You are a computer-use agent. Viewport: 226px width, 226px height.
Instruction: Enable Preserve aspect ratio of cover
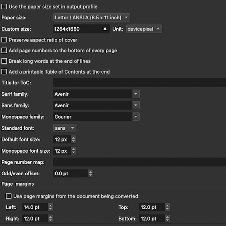(x=4, y=40)
